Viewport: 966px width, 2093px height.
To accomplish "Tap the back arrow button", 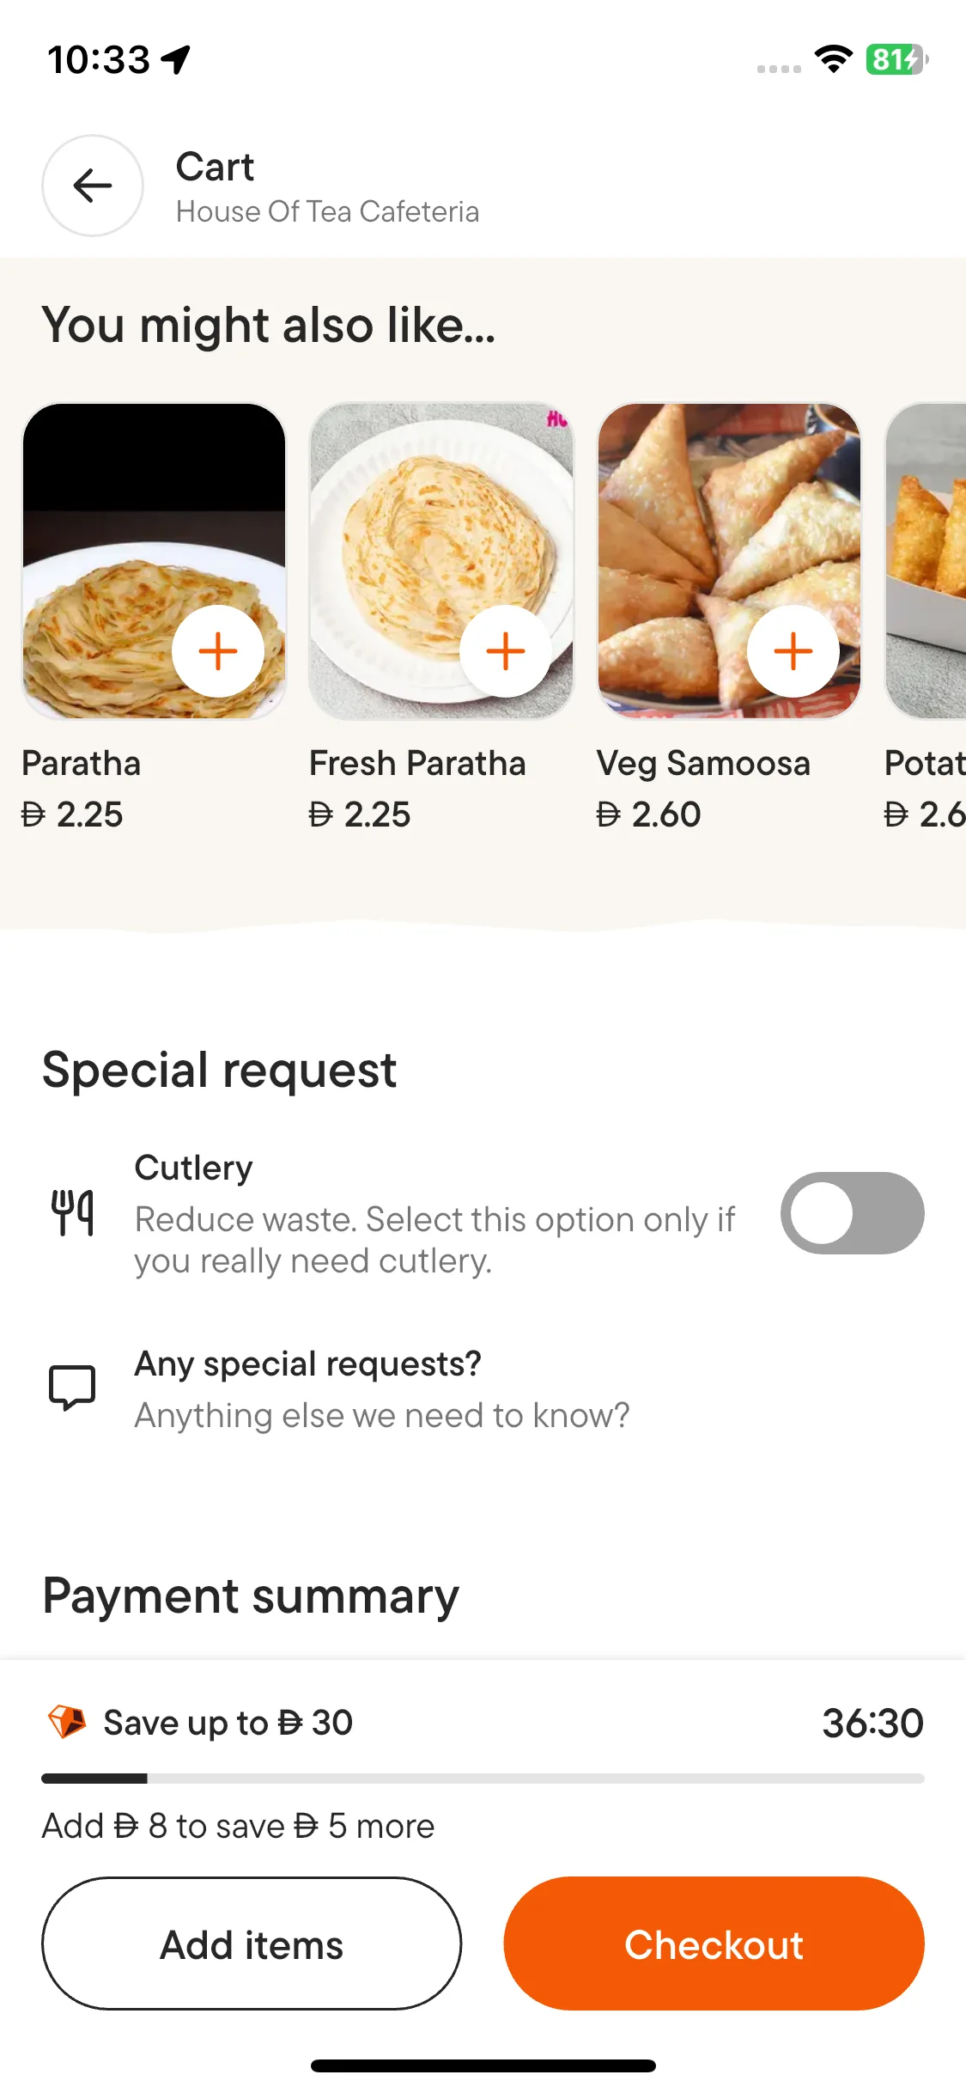I will (x=93, y=186).
